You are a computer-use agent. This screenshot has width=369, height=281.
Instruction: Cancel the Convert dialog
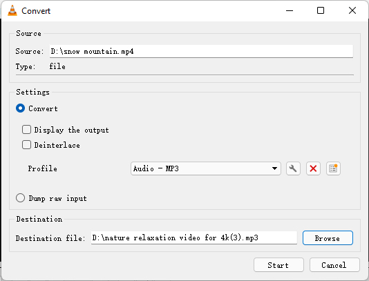pyautogui.click(x=334, y=265)
